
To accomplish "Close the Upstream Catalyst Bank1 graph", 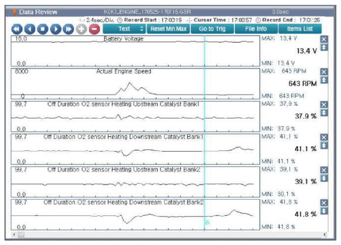I will [323, 104].
